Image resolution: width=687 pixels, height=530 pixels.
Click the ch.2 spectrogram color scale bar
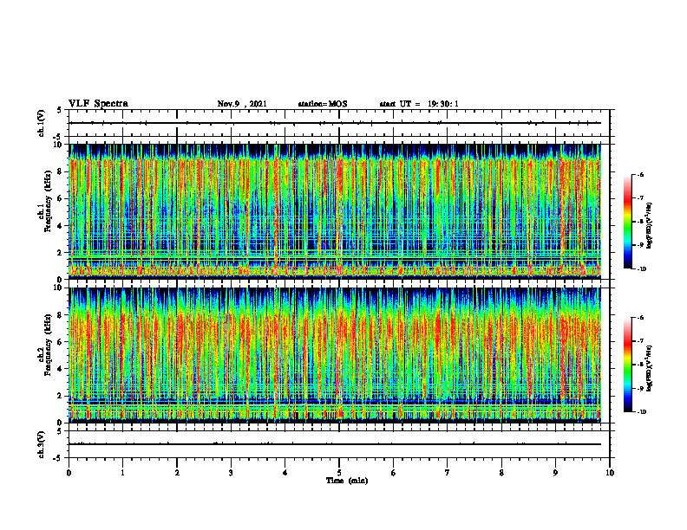(628, 365)
